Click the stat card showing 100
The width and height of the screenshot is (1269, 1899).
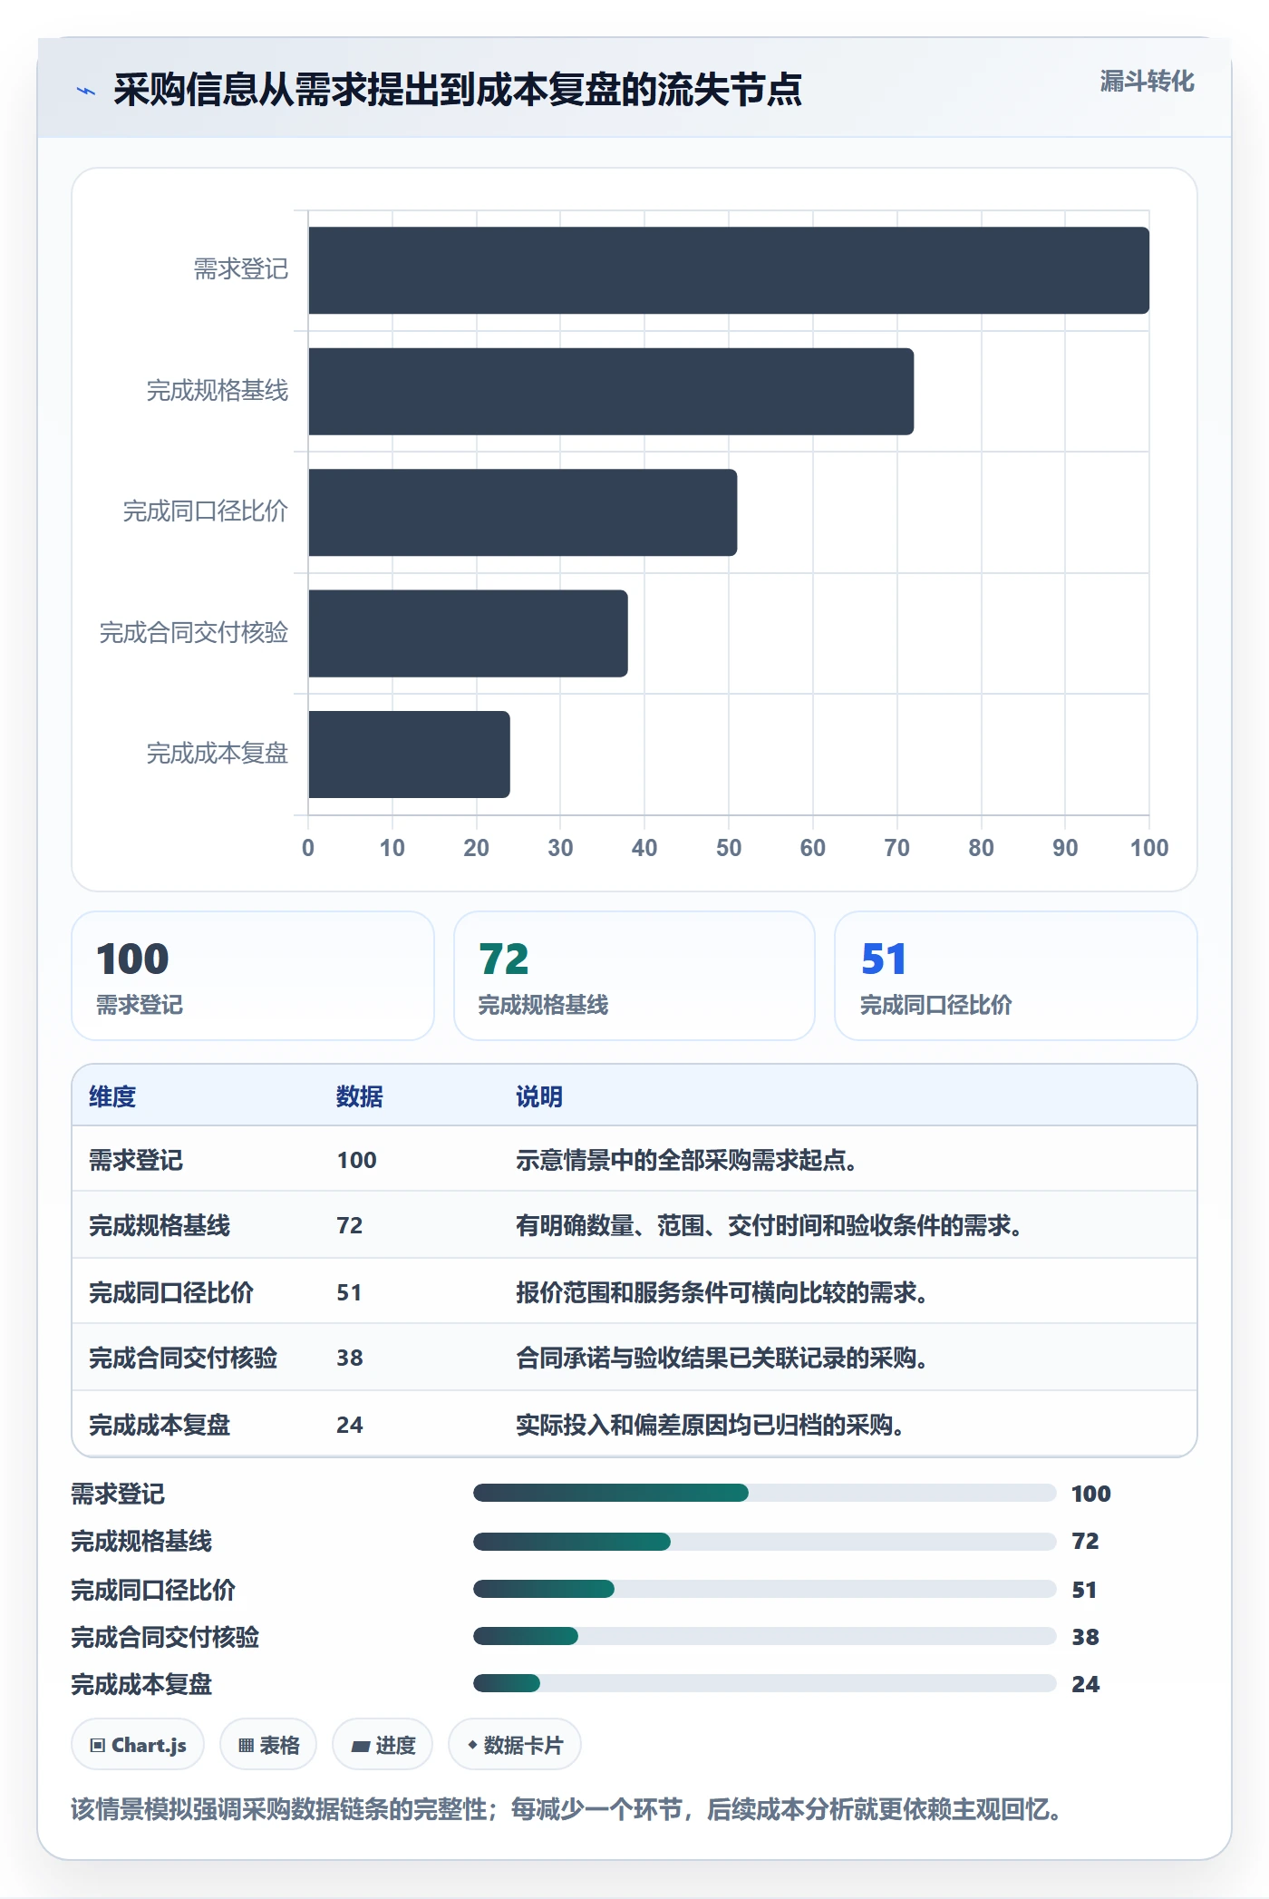click(253, 976)
